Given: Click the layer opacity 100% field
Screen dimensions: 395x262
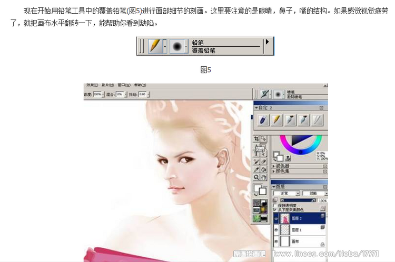Looking at the screenshot, I should 322,200.
